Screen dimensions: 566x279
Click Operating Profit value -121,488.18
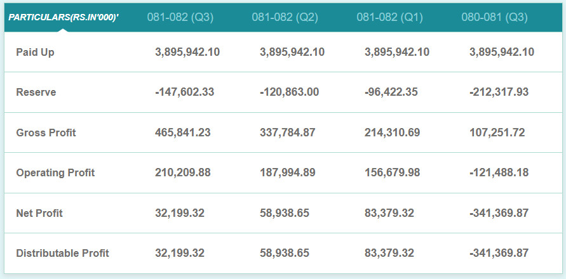tap(499, 172)
